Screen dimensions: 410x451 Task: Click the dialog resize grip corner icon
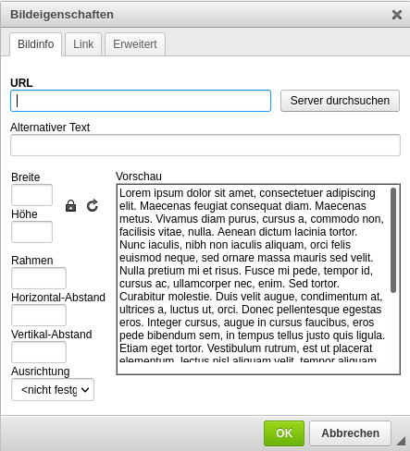401,441
